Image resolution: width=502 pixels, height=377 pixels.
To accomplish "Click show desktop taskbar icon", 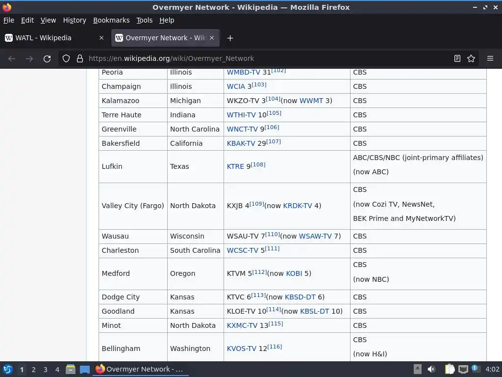I will point(84,370).
